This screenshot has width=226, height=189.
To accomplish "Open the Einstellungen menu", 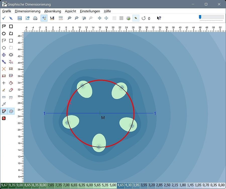I will coord(90,11).
